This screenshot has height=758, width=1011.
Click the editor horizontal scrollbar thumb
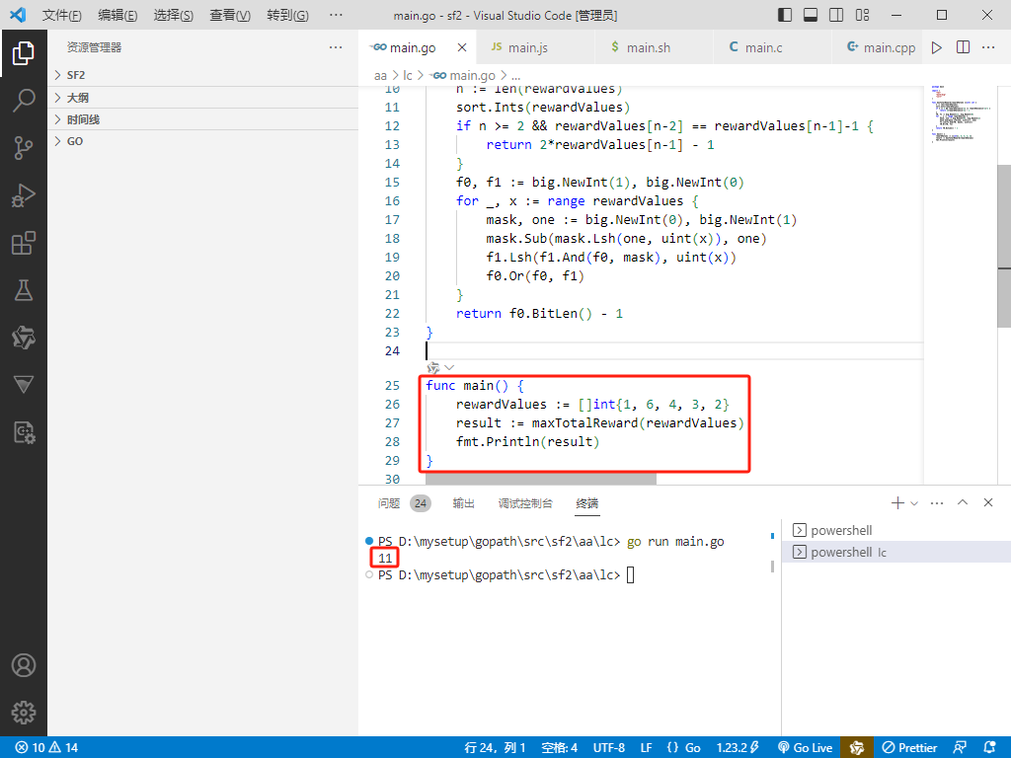click(x=540, y=479)
